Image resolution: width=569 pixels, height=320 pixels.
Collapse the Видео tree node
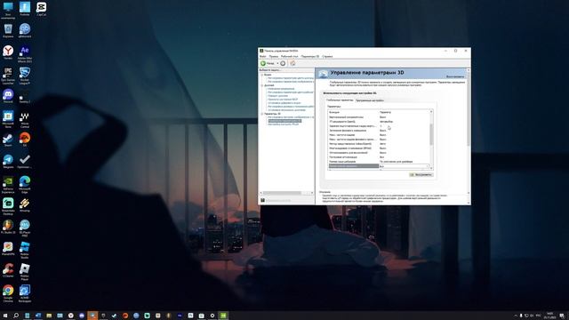tap(262, 75)
